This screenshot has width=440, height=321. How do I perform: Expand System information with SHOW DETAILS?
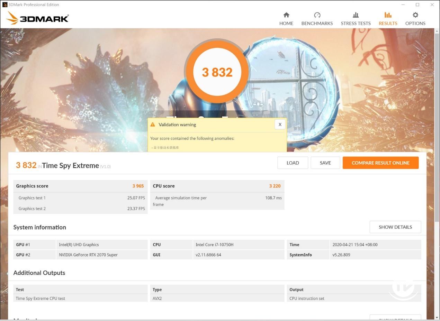point(395,227)
